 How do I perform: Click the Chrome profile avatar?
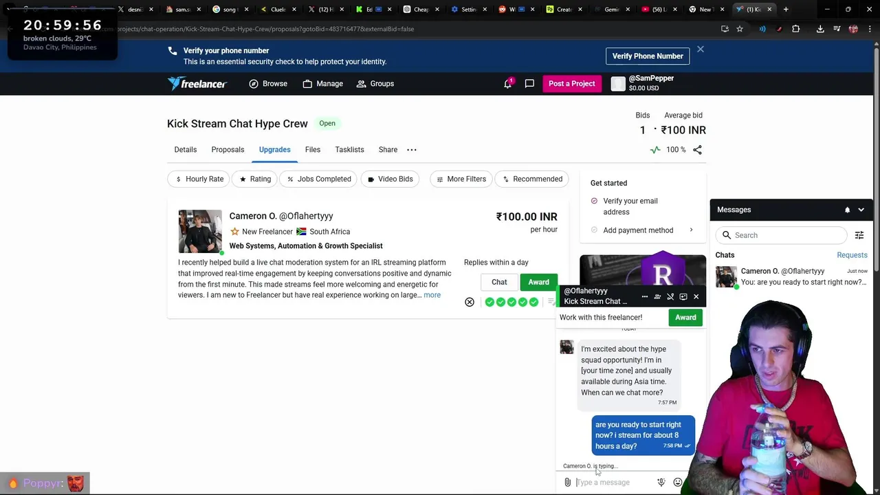tap(853, 29)
